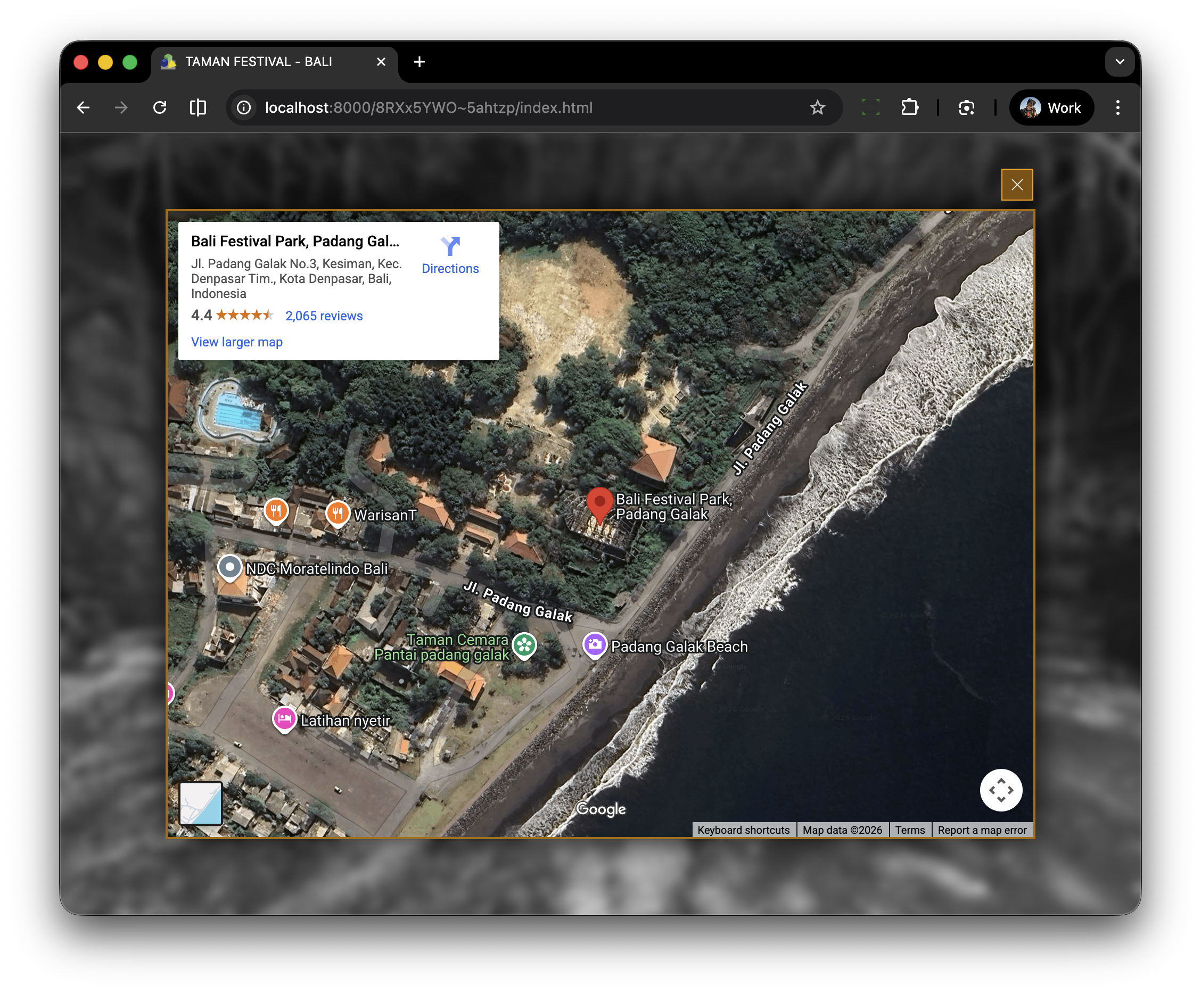Close the map overlay with X
The height and width of the screenshot is (994, 1201).
tap(1016, 185)
